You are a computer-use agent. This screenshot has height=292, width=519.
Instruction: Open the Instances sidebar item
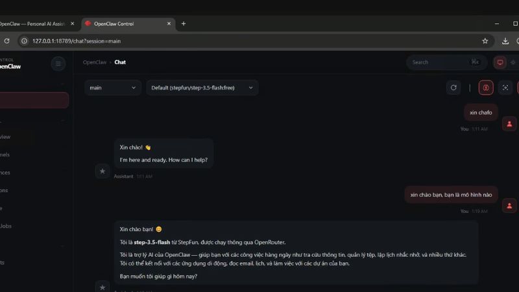[5, 173]
